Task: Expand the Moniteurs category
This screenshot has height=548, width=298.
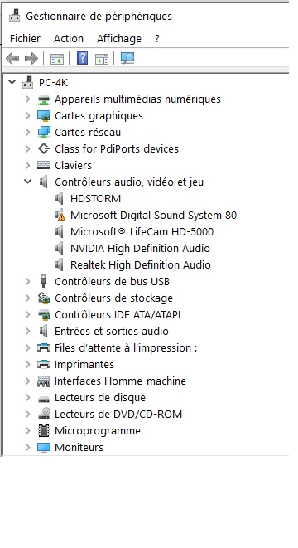Action: pos(28,447)
